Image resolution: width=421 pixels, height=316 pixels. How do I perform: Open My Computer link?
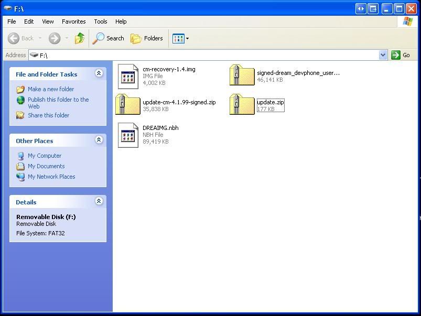pyautogui.click(x=45, y=156)
